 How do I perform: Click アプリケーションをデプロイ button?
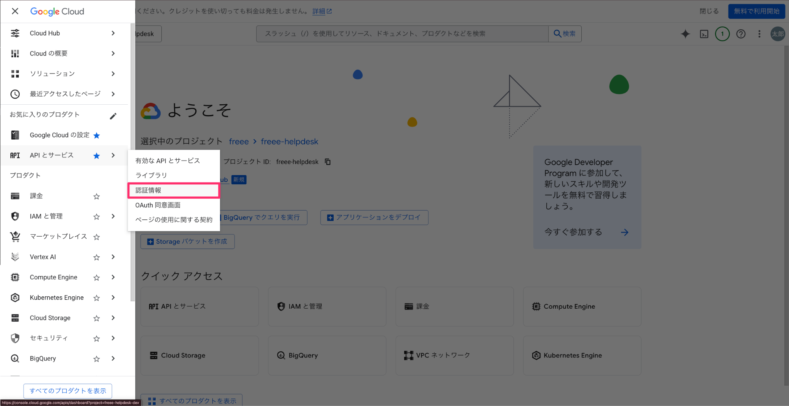pyautogui.click(x=374, y=217)
